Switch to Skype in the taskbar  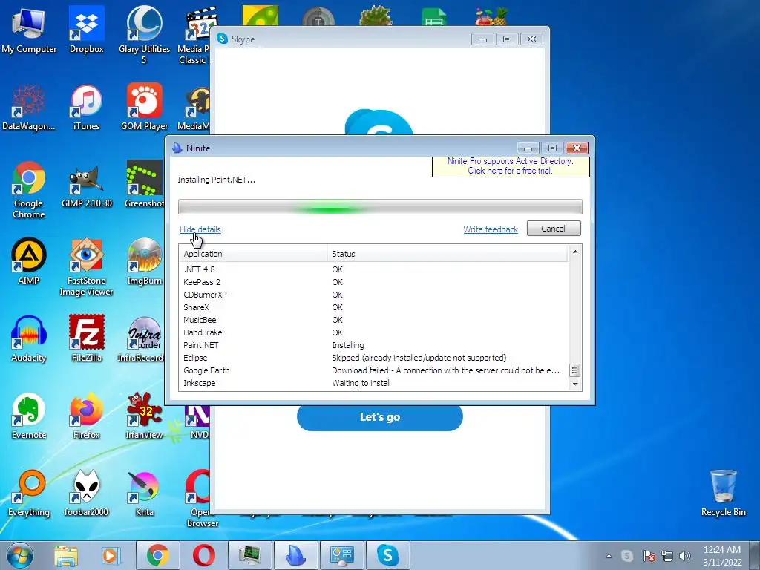(x=387, y=555)
